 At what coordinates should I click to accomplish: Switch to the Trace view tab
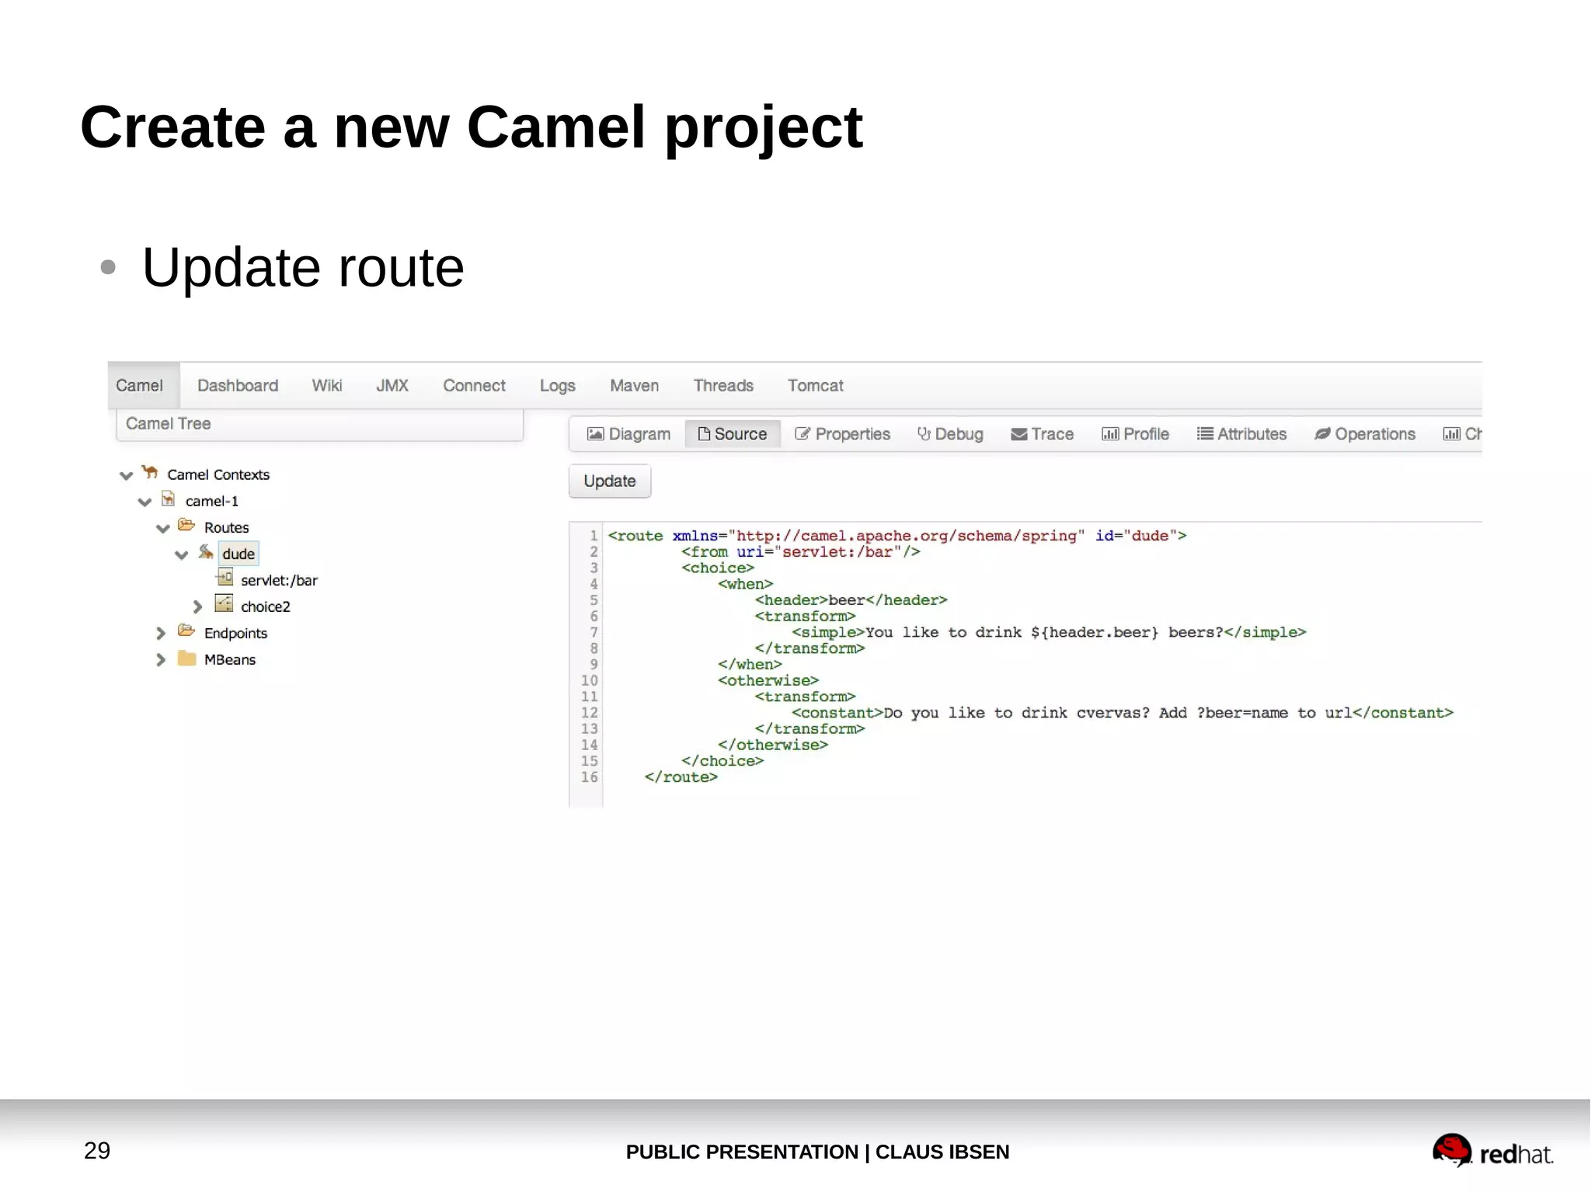[x=1043, y=434]
